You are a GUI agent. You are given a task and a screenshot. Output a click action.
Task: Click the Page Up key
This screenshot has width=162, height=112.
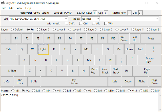(x=147, y=71)
